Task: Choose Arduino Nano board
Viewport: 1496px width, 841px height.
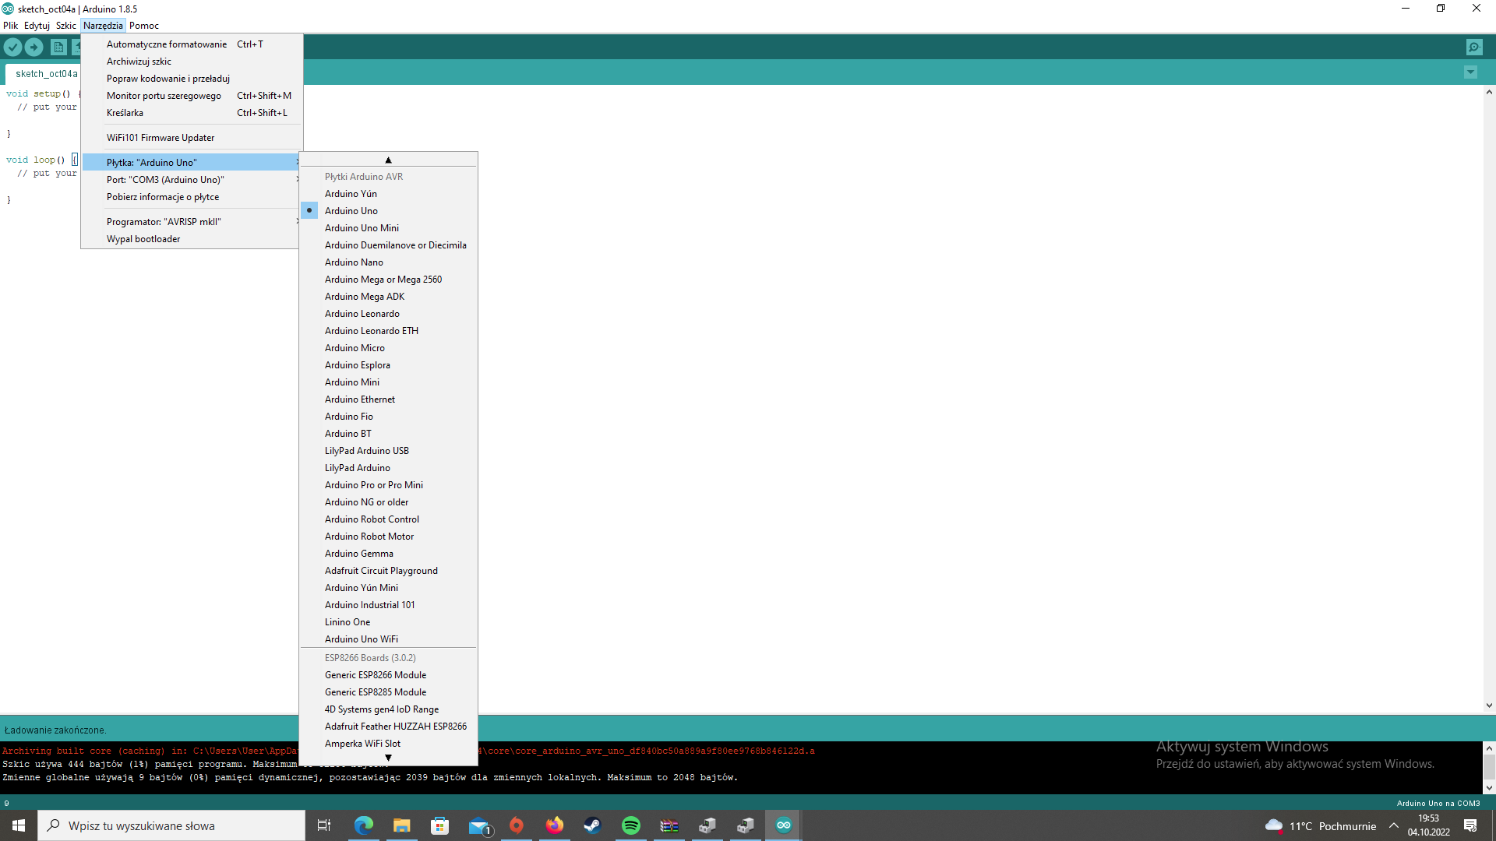Action: (x=388, y=262)
